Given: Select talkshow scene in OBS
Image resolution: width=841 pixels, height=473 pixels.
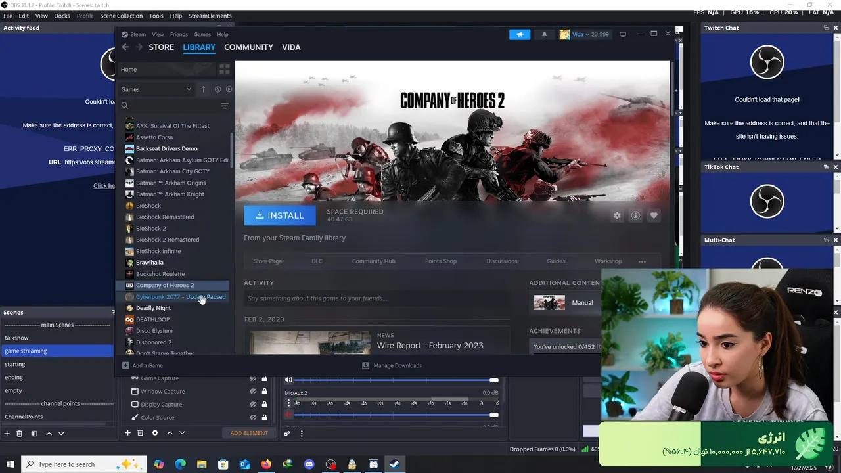Looking at the screenshot, I should (57, 338).
